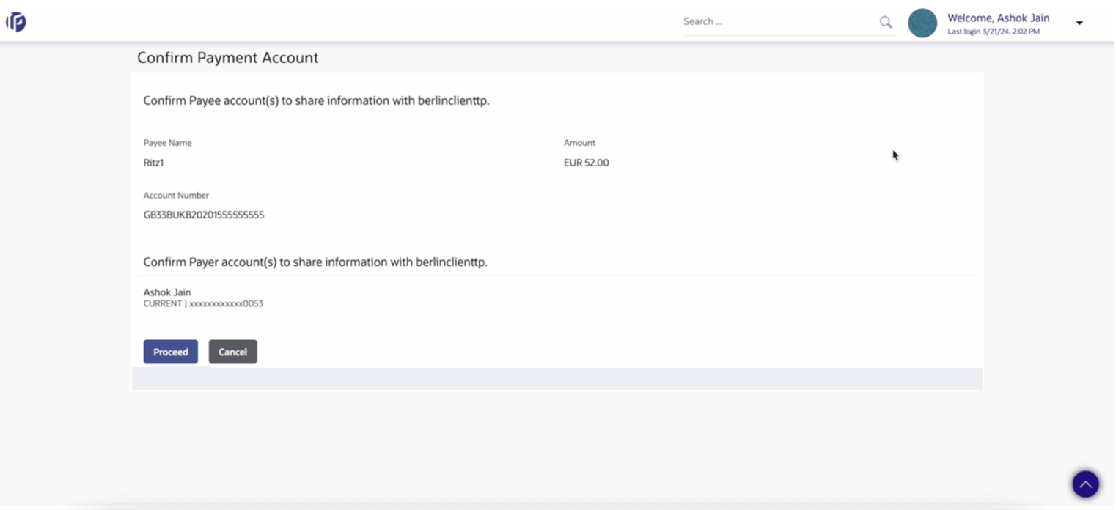Expand the user menu dropdown arrow

coord(1079,23)
